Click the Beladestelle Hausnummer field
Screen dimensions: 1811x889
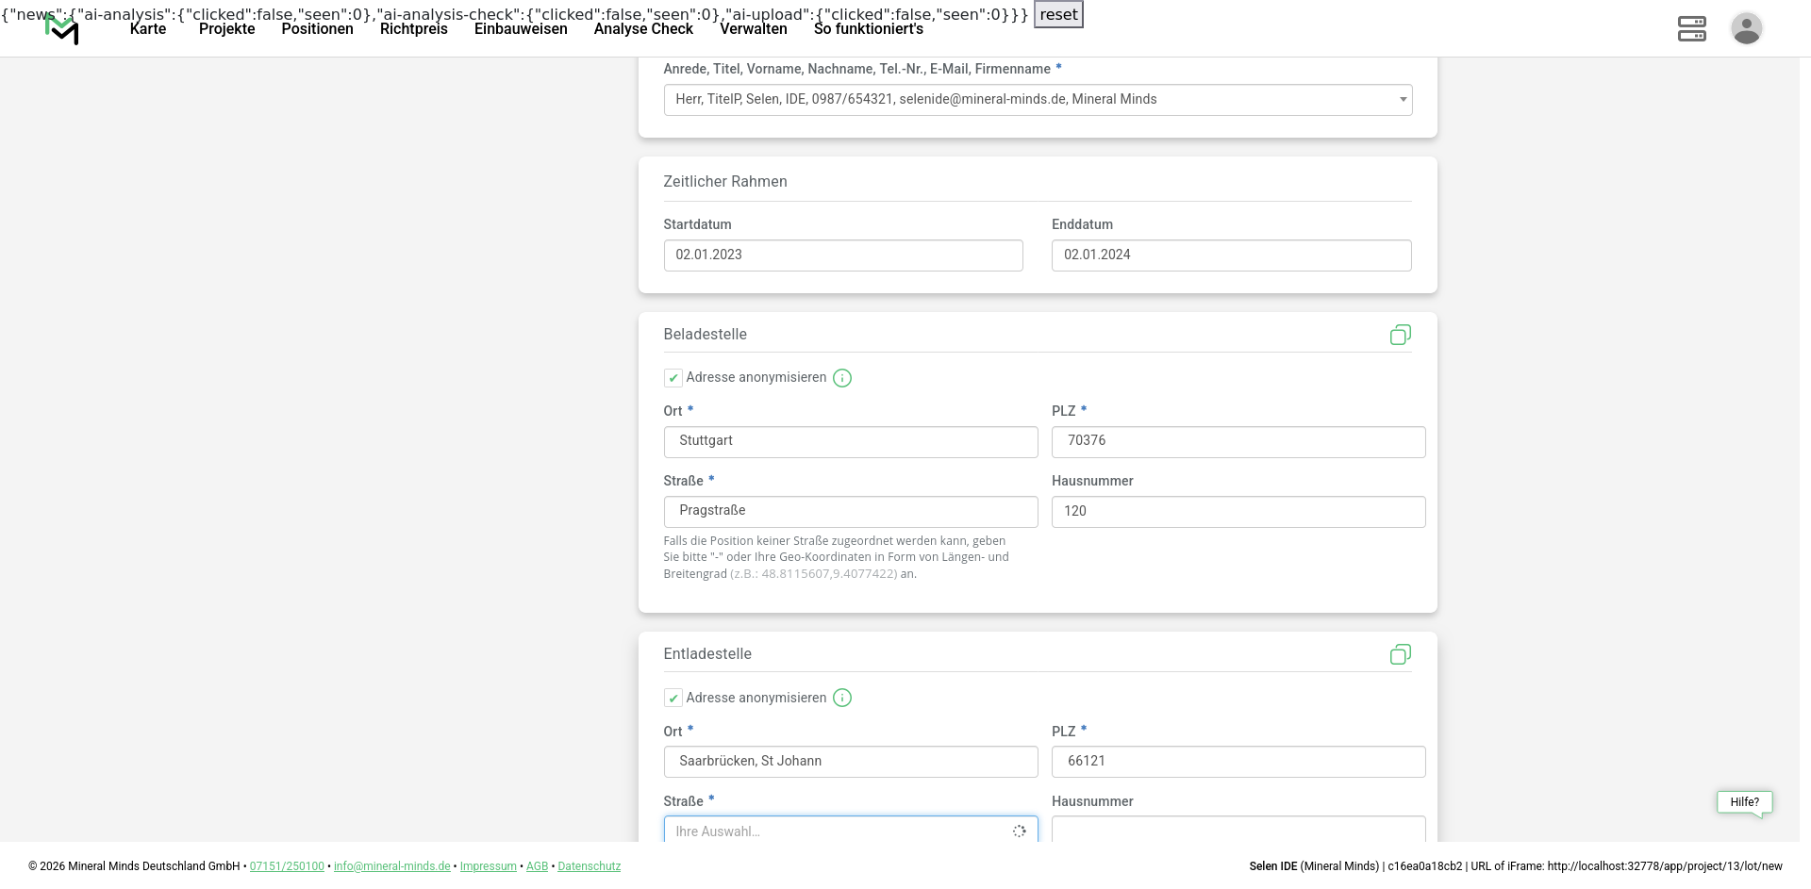pos(1238,512)
